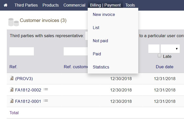
Task: Click the Customer invoices coin stack icon
Action: point(13,22)
